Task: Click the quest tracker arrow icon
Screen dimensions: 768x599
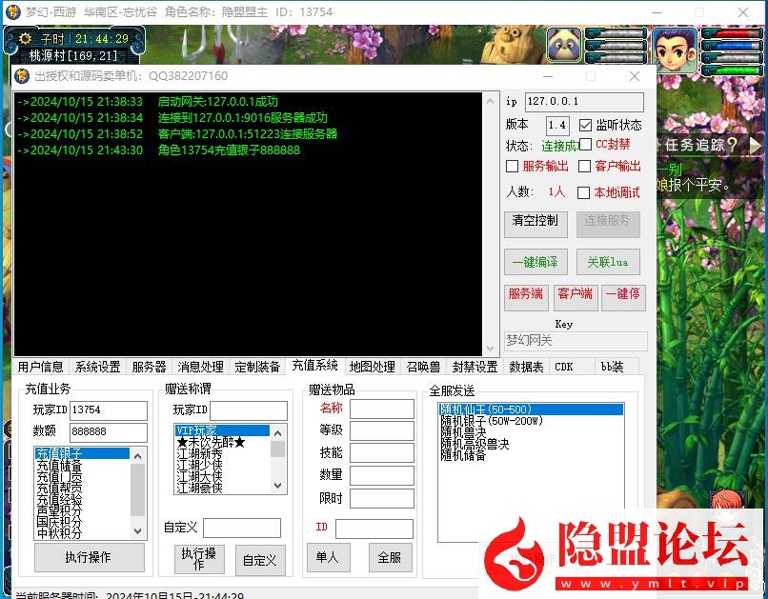Action: coord(755,145)
